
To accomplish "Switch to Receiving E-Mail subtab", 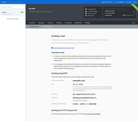I will (47, 27).
